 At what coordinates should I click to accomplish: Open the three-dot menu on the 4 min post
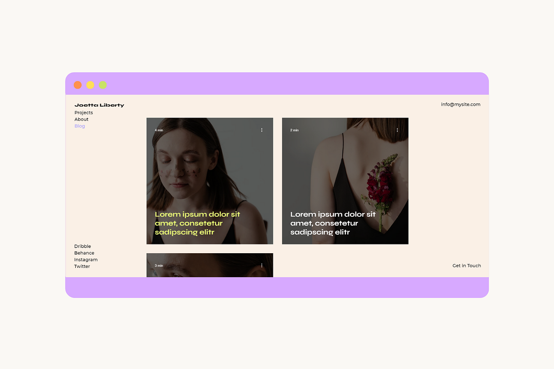[x=262, y=130]
